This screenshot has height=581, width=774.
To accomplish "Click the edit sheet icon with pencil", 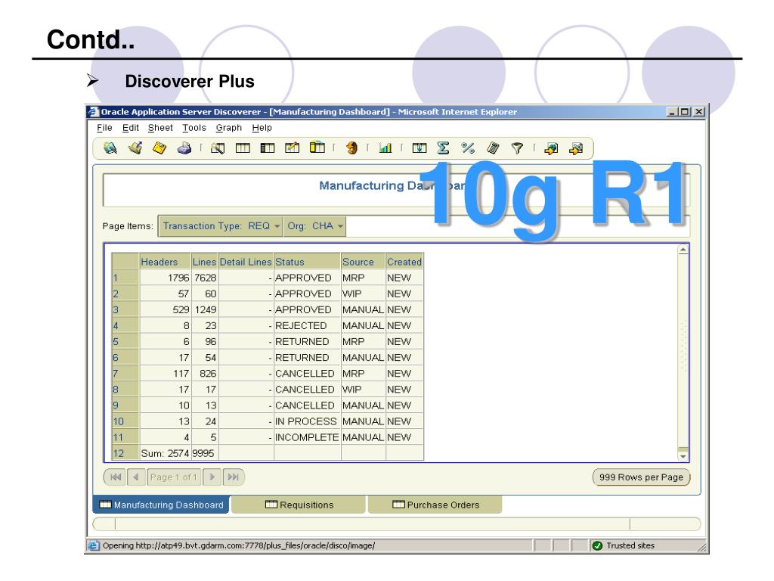I will (x=293, y=148).
